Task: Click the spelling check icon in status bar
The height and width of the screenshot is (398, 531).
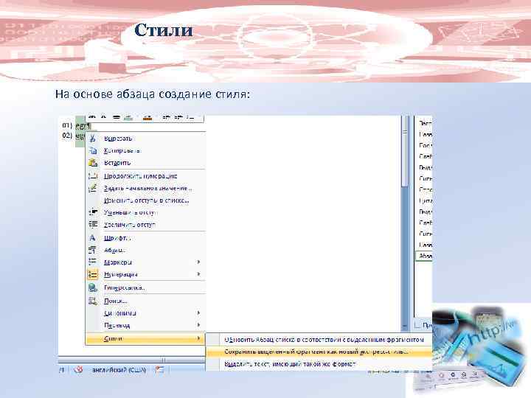Action: coord(78,370)
